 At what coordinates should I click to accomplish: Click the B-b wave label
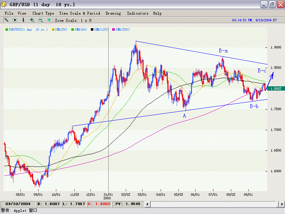click(254, 106)
